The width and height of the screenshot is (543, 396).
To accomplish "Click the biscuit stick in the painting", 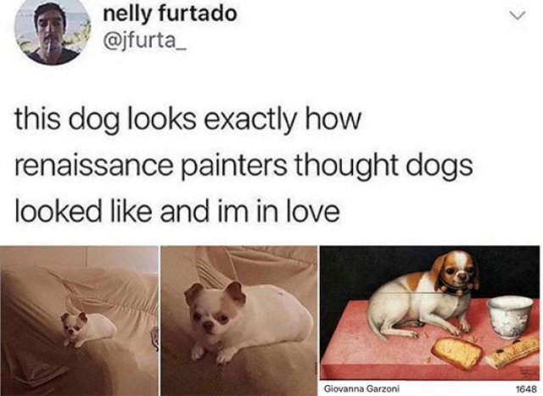I will click(x=511, y=352).
